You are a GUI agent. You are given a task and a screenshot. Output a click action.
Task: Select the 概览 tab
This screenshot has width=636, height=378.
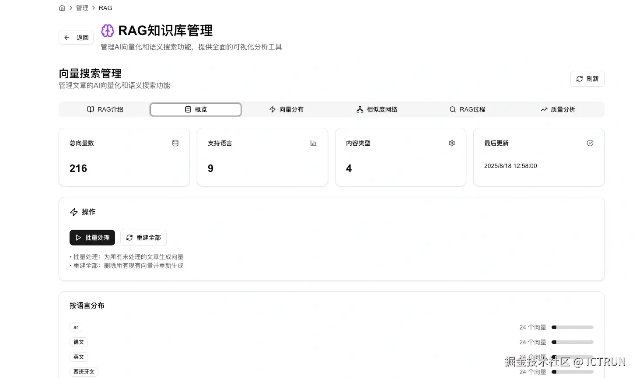196,109
